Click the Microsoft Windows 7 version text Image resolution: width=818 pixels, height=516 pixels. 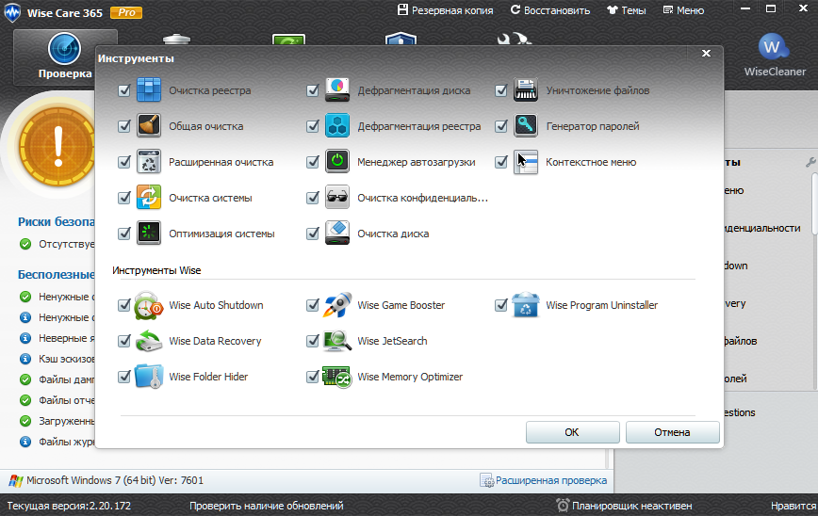[x=115, y=480]
